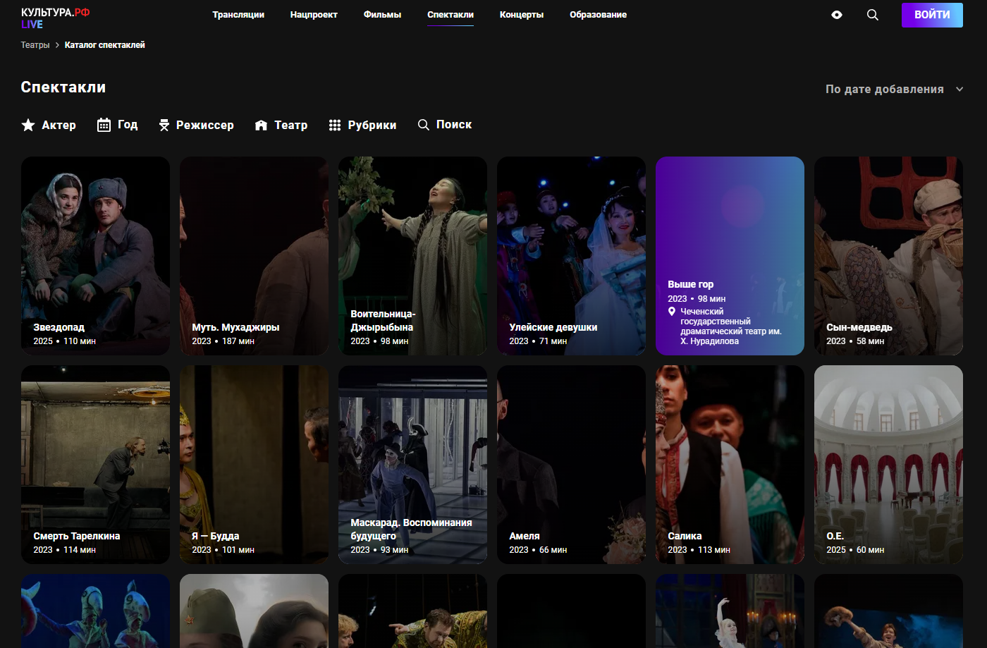Open the Амеля performance card

tap(571, 465)
